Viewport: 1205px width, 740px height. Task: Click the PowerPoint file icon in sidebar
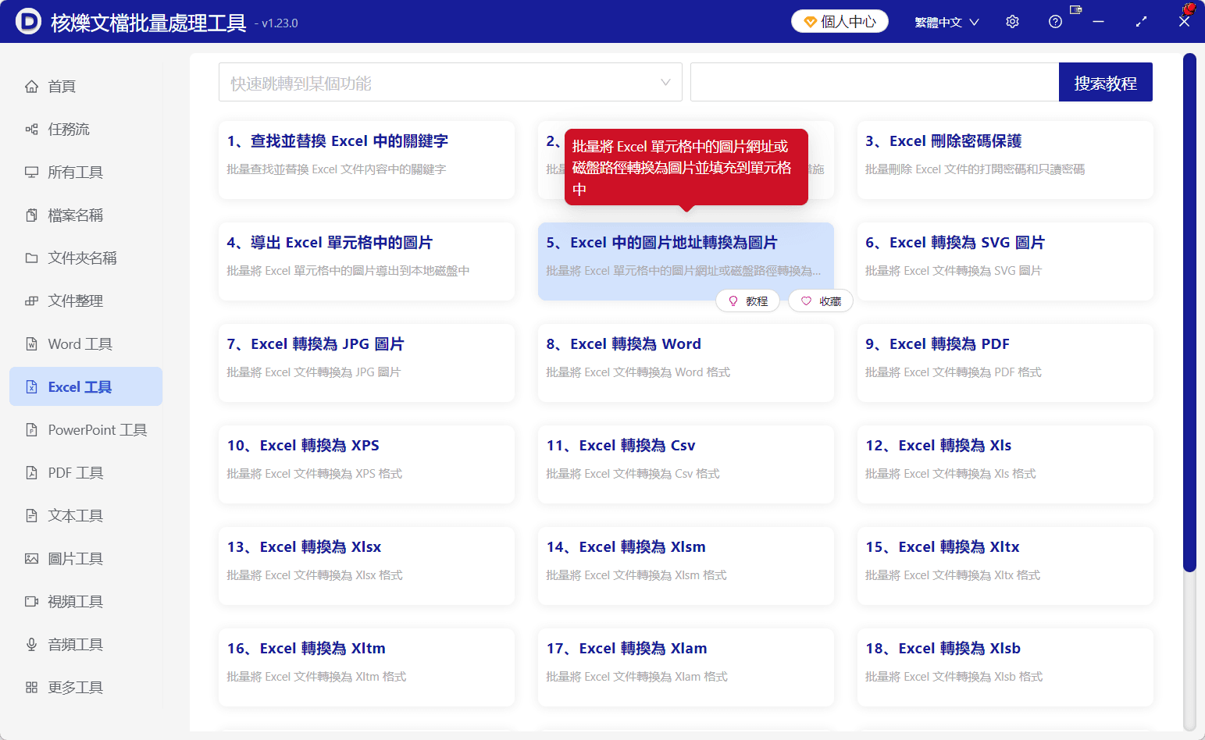(32, 429)
